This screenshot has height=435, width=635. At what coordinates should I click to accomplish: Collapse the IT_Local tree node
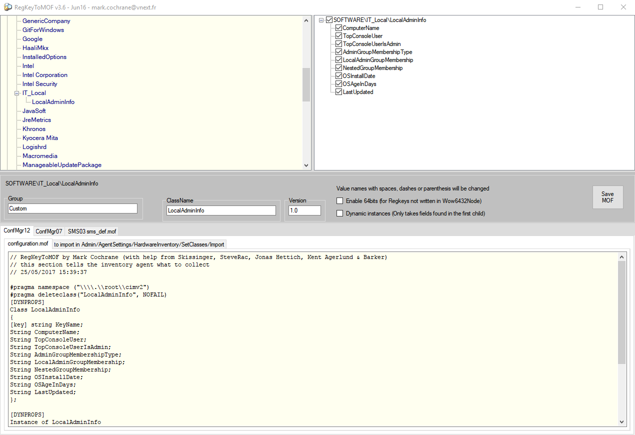[17, 93]
